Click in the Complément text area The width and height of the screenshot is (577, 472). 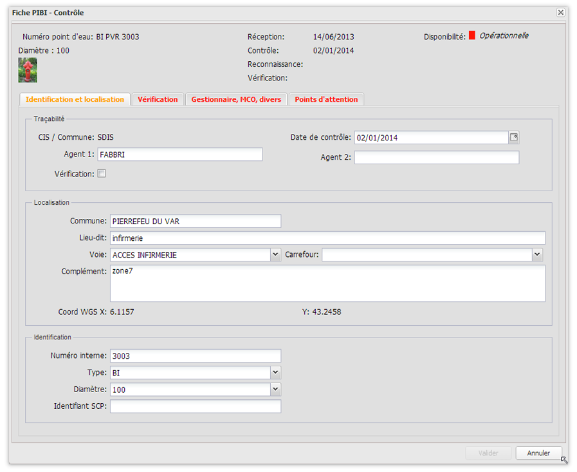click(327, 283)
